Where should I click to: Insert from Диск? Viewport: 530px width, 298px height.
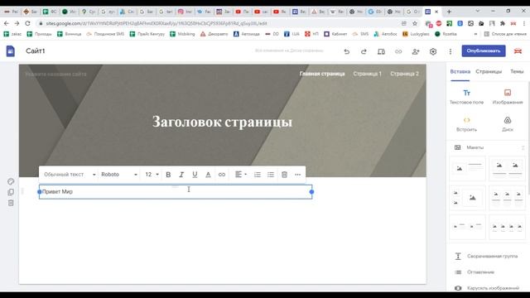(x=508, y=124)
